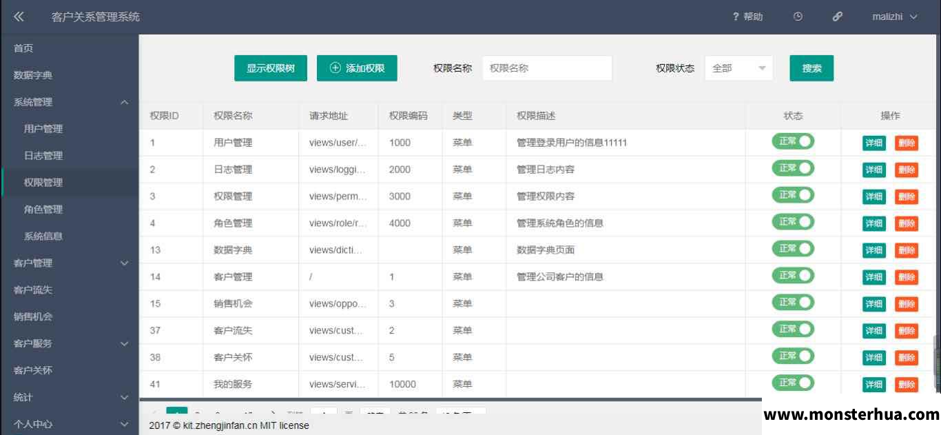Click 删除 for the 销售机会 row
This screenshot has width=941, height=435.
click(907, 305)
